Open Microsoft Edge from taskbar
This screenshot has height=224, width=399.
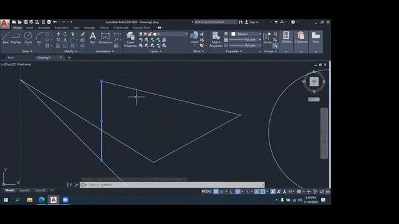click(42, 200)
